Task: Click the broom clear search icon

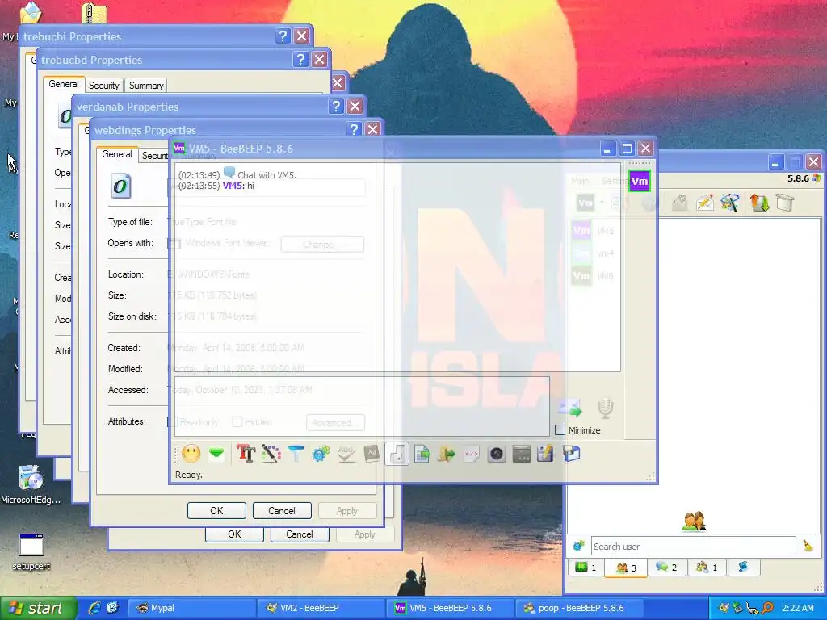Action: click(x=808, y=546)
